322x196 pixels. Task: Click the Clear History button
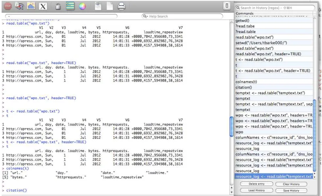click(x=291, y=184)
